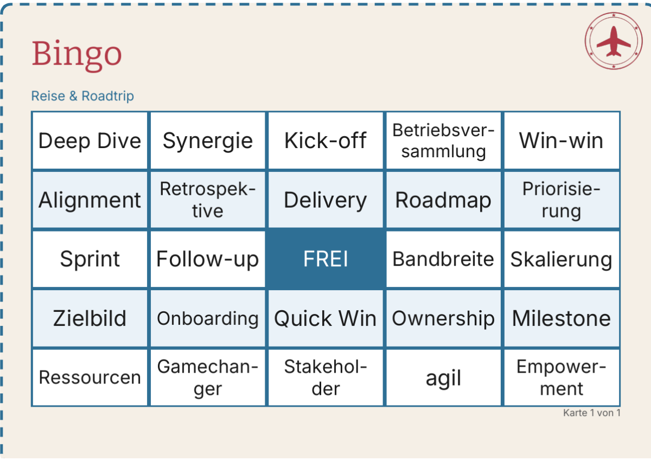Choose the Delivery cell
This screenshot has height=461, width=651.
click(325, 200)
